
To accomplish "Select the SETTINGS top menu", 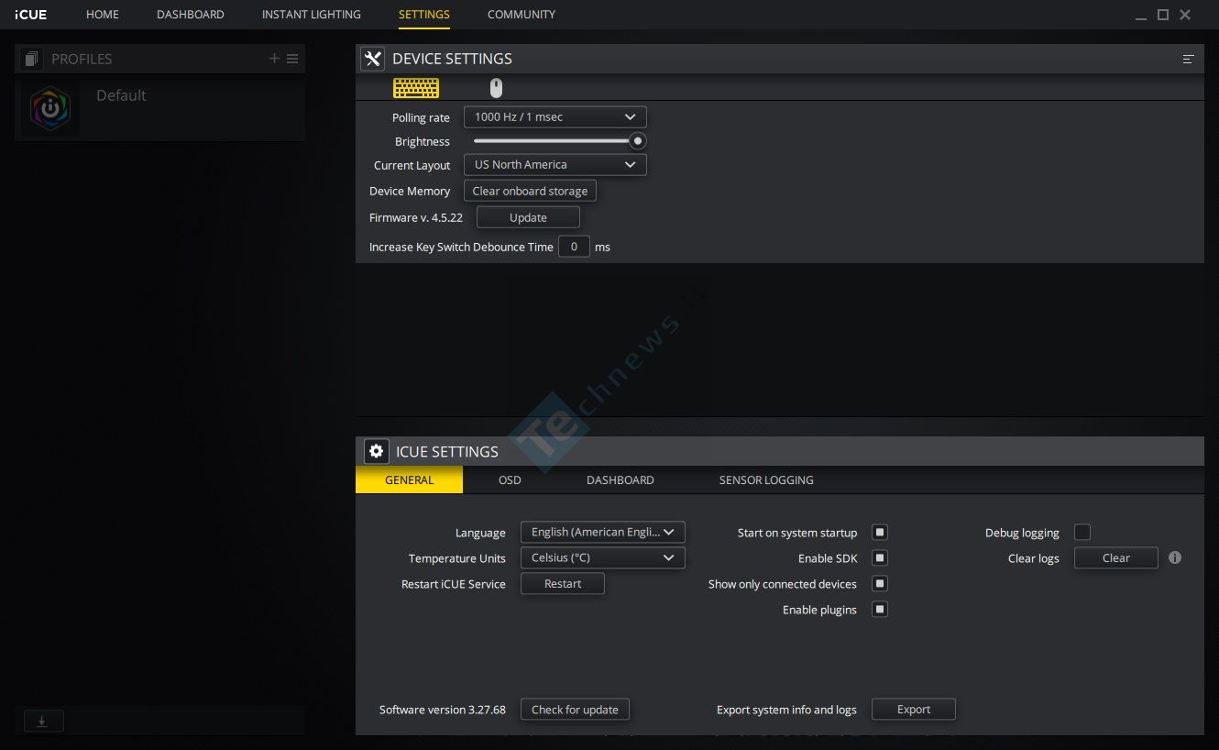I will point(424,15).
